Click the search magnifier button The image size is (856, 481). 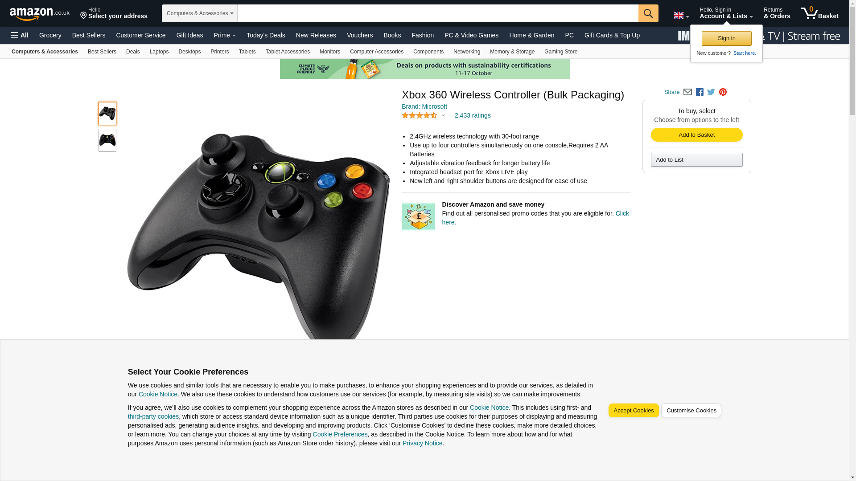click(648, 13)
